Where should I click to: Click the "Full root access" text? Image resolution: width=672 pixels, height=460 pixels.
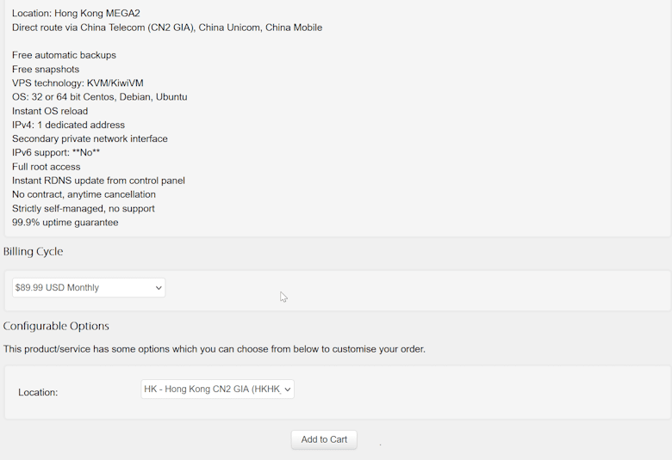point(47,167)
